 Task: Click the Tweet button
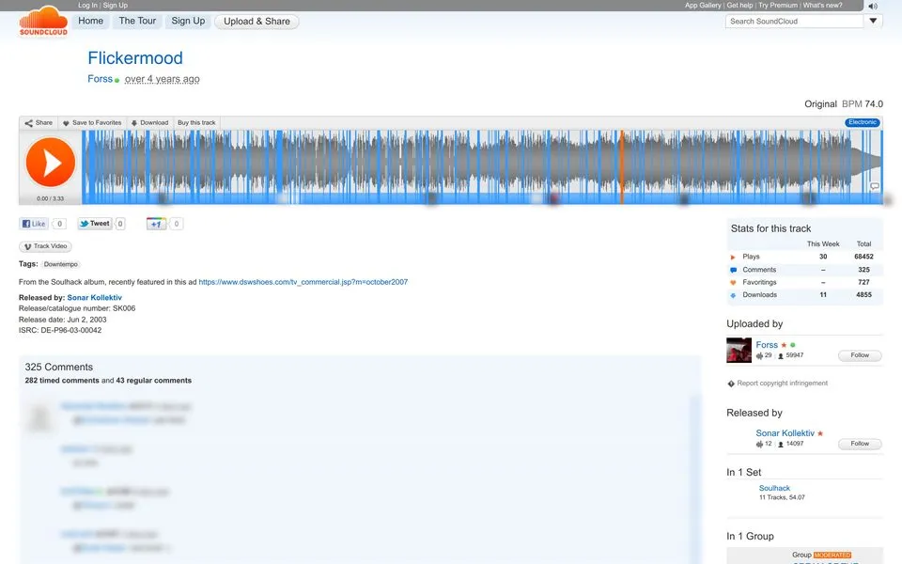(x=94, y=224)
